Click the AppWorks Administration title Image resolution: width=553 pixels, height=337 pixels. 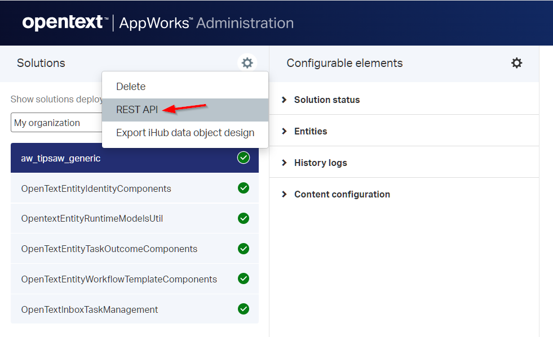pyautogui.click(x=206, y=23)
